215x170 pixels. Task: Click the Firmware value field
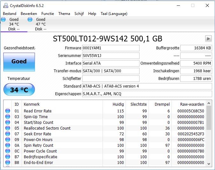[x=111, y=48]
